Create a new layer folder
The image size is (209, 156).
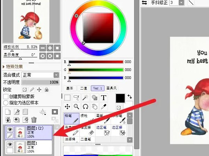(25, 112)
